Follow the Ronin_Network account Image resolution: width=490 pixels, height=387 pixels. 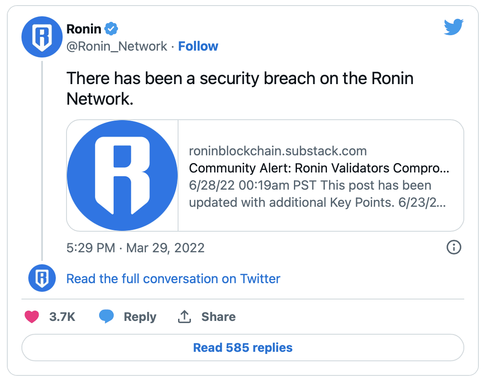(x=198, y=46)
